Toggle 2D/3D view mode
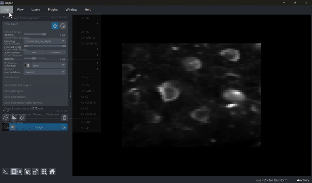 [16, 172]
